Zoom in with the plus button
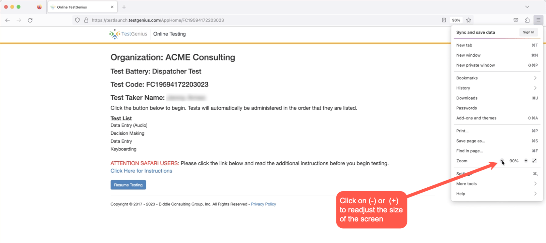546x243 pixels. click(526, 161)
